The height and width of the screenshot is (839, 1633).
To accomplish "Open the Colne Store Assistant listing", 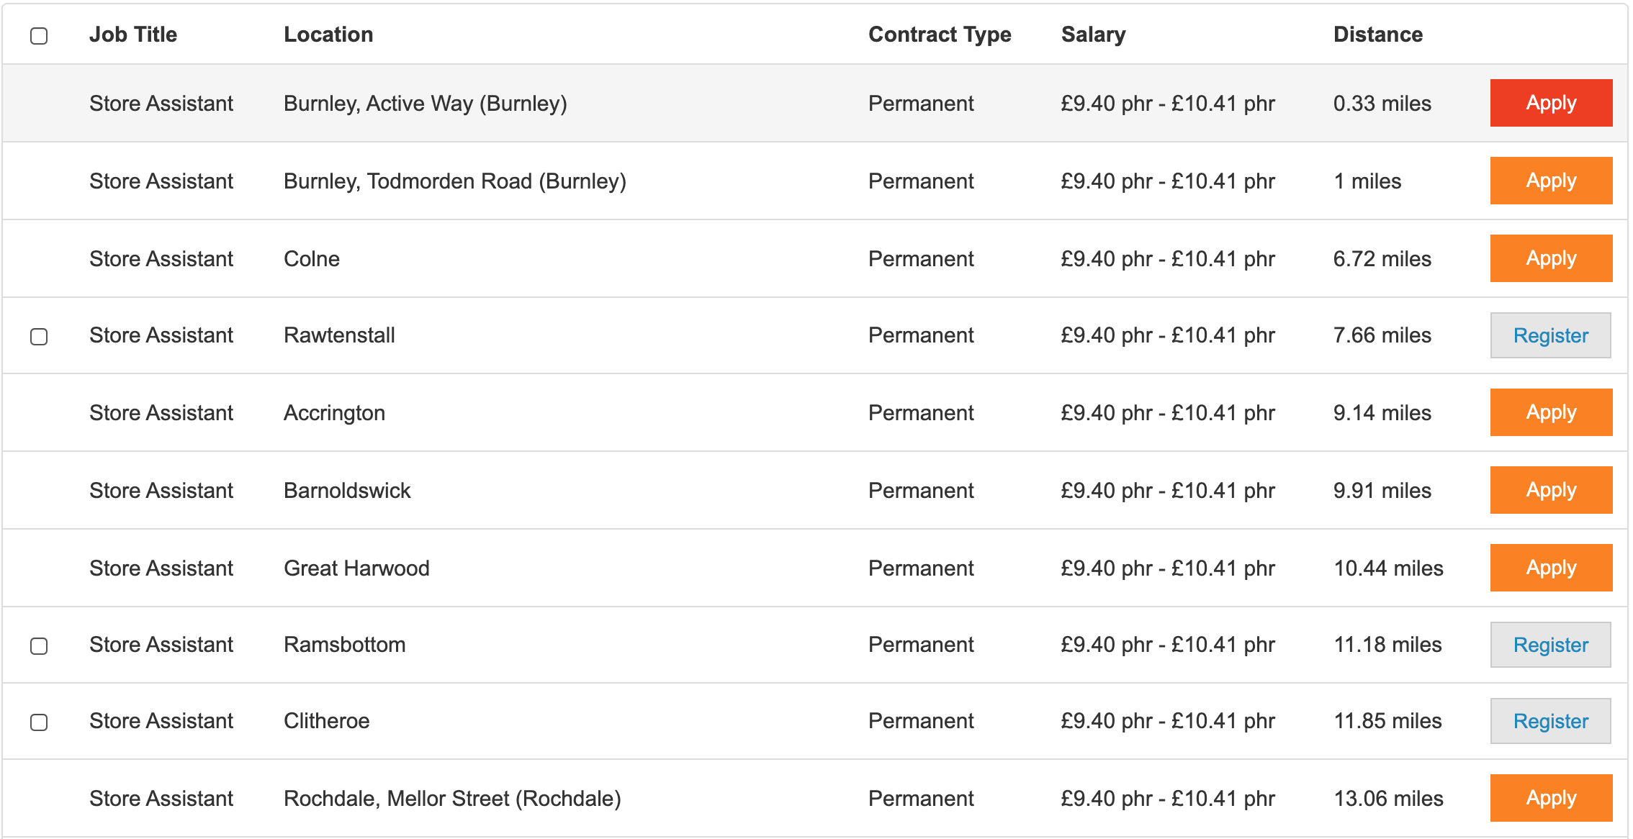I will point(161,259).
